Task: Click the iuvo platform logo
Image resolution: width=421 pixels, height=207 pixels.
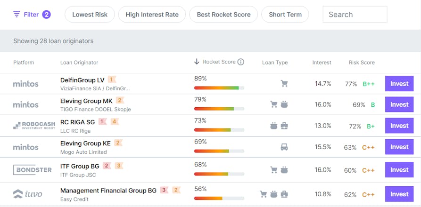Action: pyautogui.click(x=28, y=194)
